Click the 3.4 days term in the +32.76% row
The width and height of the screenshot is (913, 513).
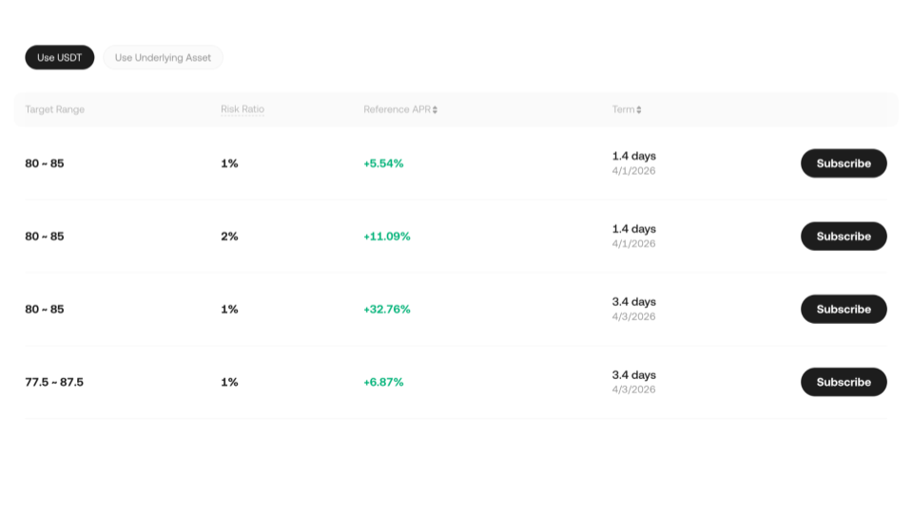click(x=633, y=302)
